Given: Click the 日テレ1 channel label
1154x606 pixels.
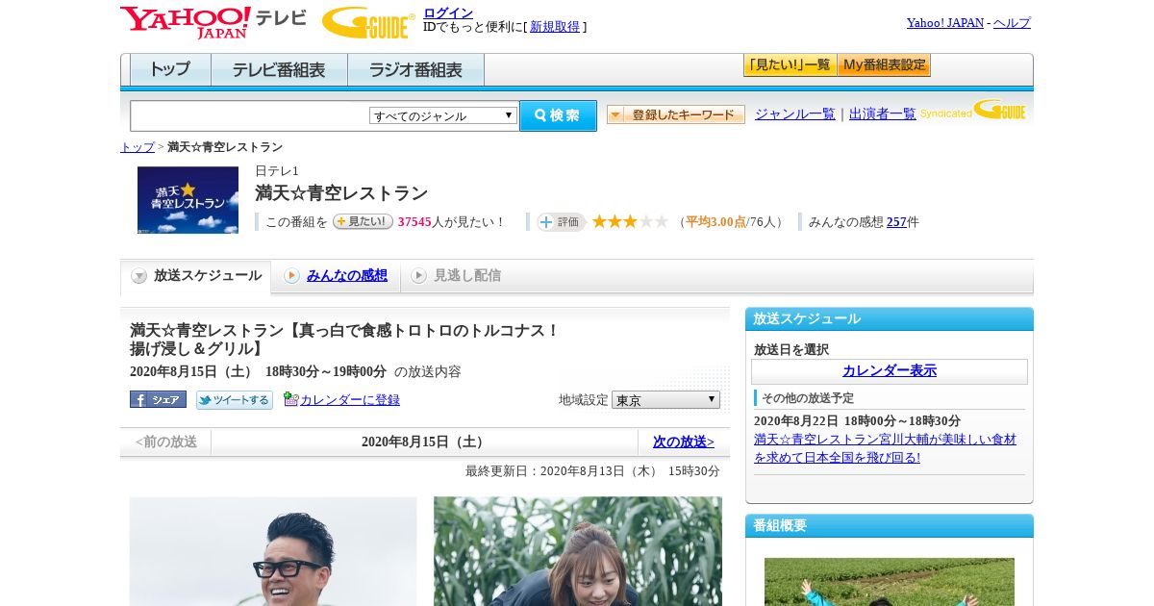Looking at the screenshot, I should (277, 171).
